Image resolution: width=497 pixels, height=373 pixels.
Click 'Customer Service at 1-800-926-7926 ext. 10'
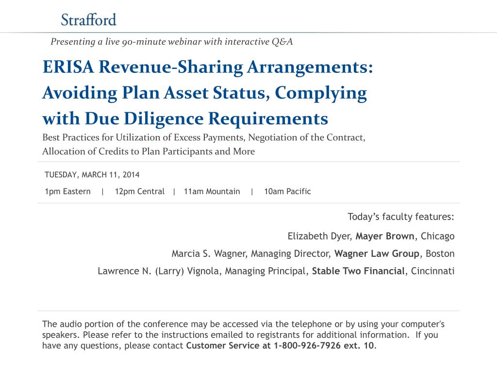tap(280, 345)
